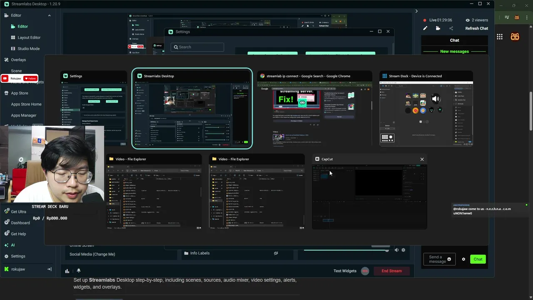The width and height of the screenshot is (533, 300).
Task: Log out using the arrow next to rokujaw
Action: (x=49, y=269)
